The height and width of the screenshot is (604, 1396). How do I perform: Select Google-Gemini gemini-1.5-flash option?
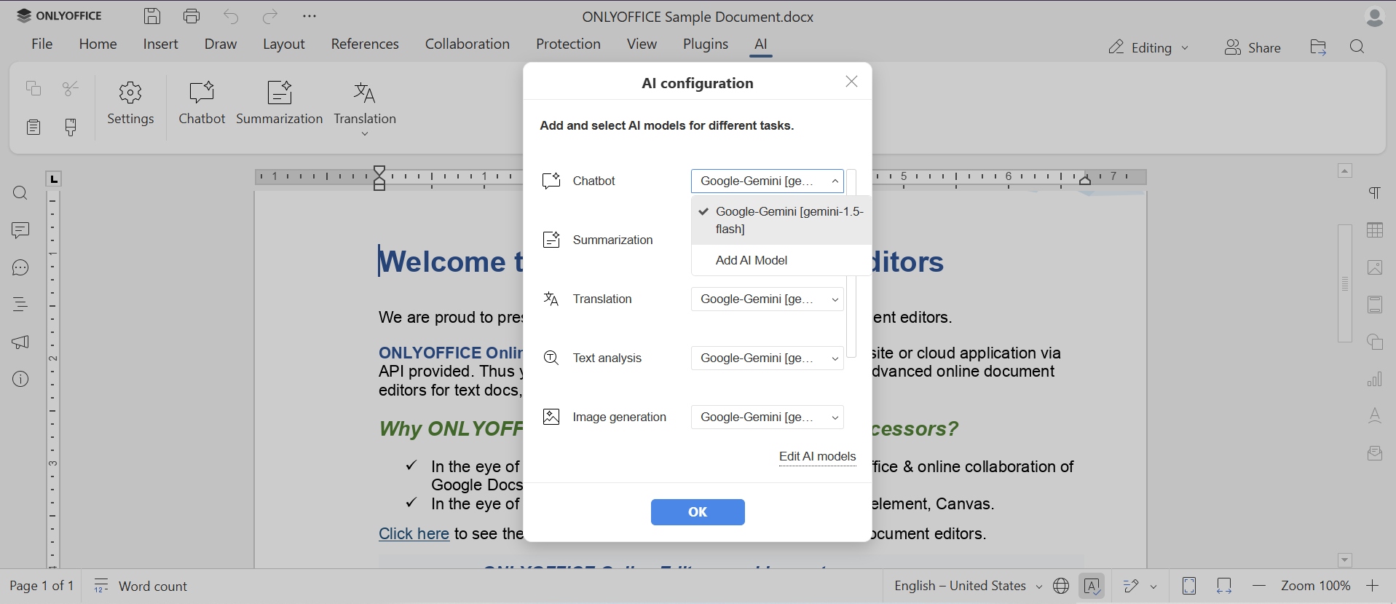[781, 220]
